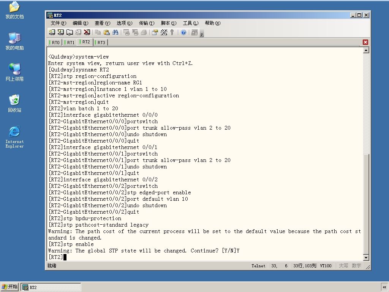Screen dimensions: 389x292
Task: Open the 查看(V) menu
Action: 103,23
